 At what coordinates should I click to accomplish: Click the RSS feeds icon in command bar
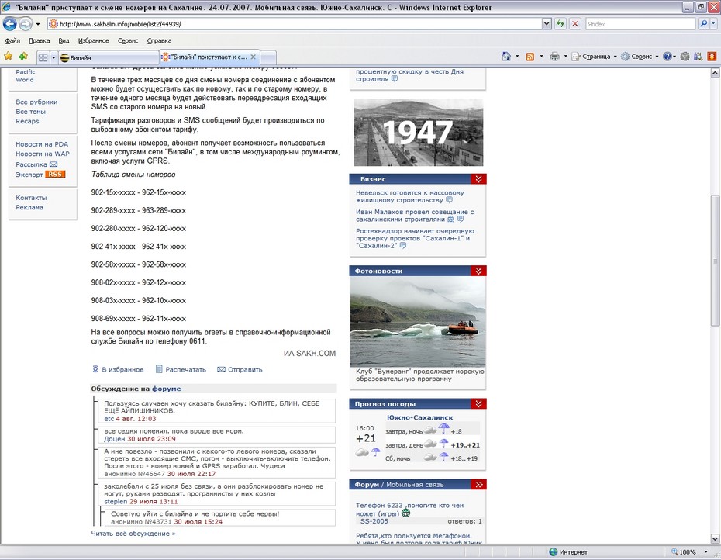[x=530, y=57]
